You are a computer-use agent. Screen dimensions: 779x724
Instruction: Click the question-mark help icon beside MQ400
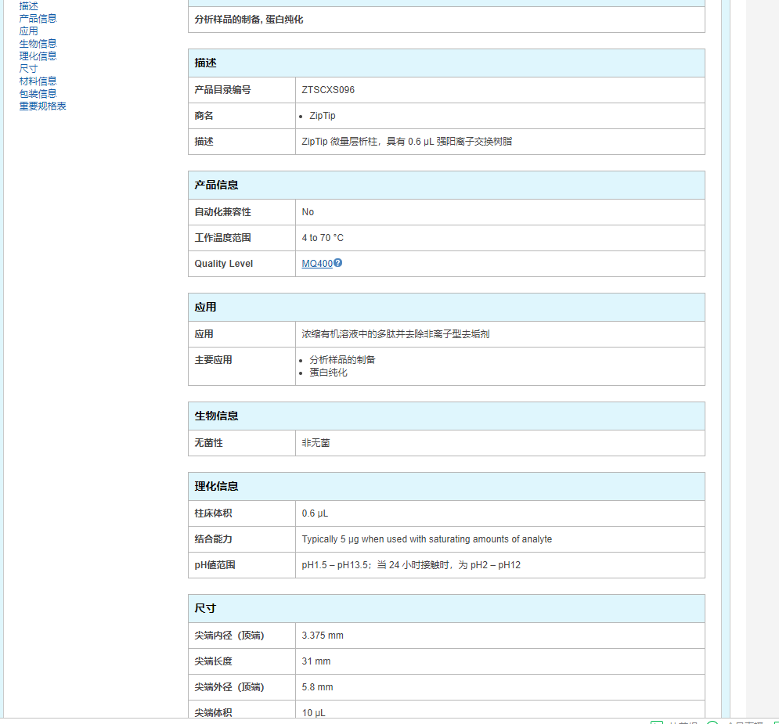[x=338, y=264]
